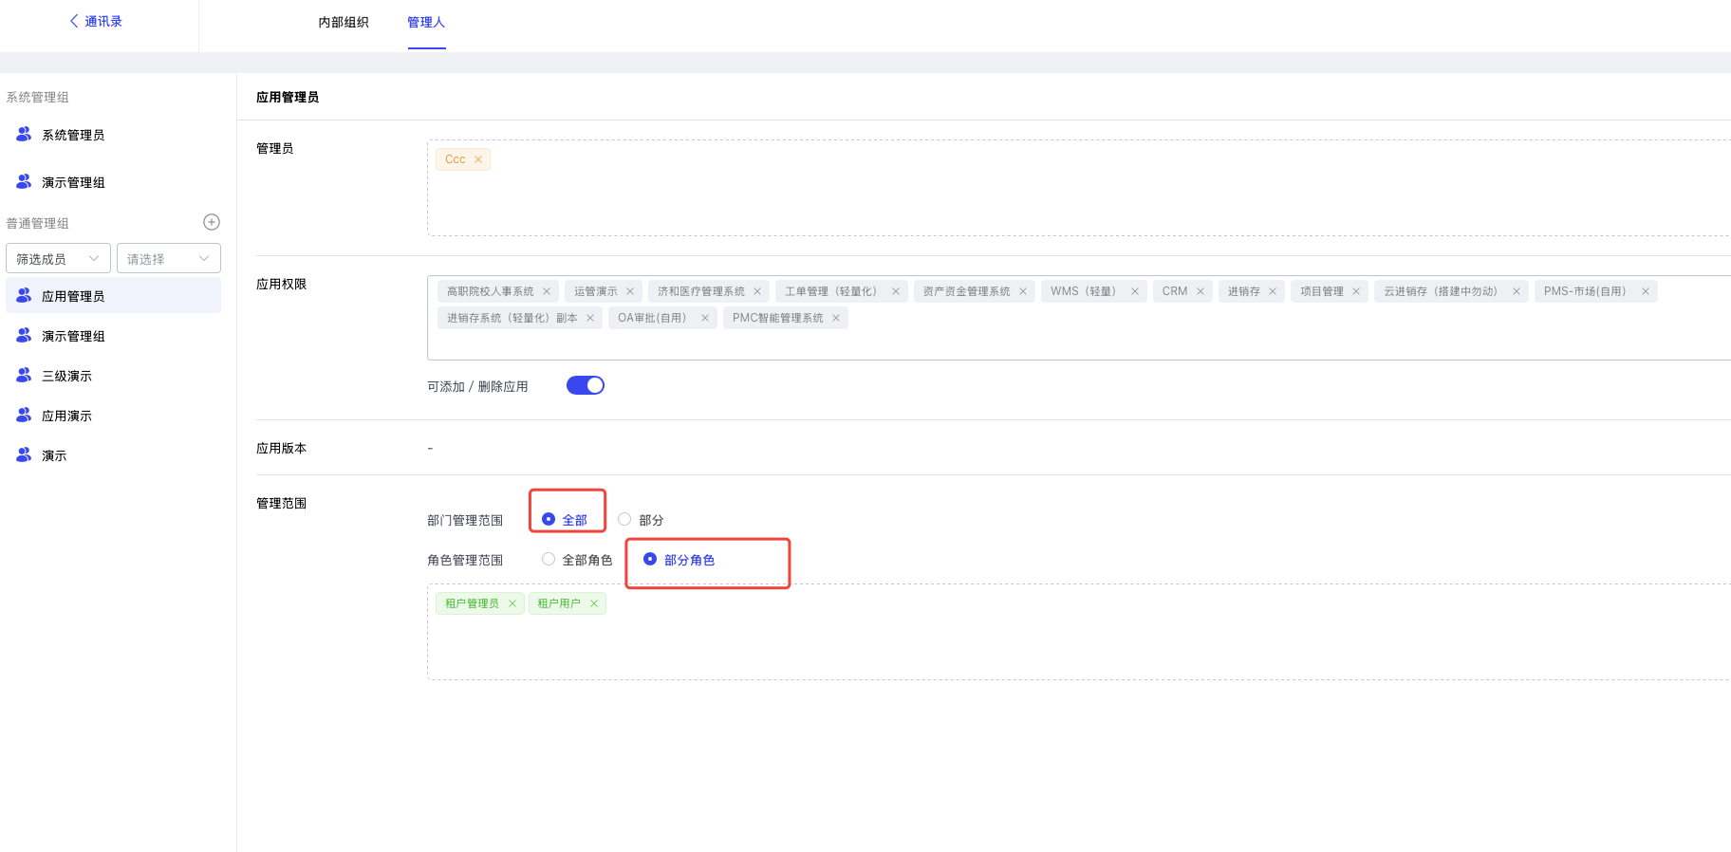This screenshot has width=1731, height=852.
Task: Go back to 通讯录
Action: (x=96, y=21)
